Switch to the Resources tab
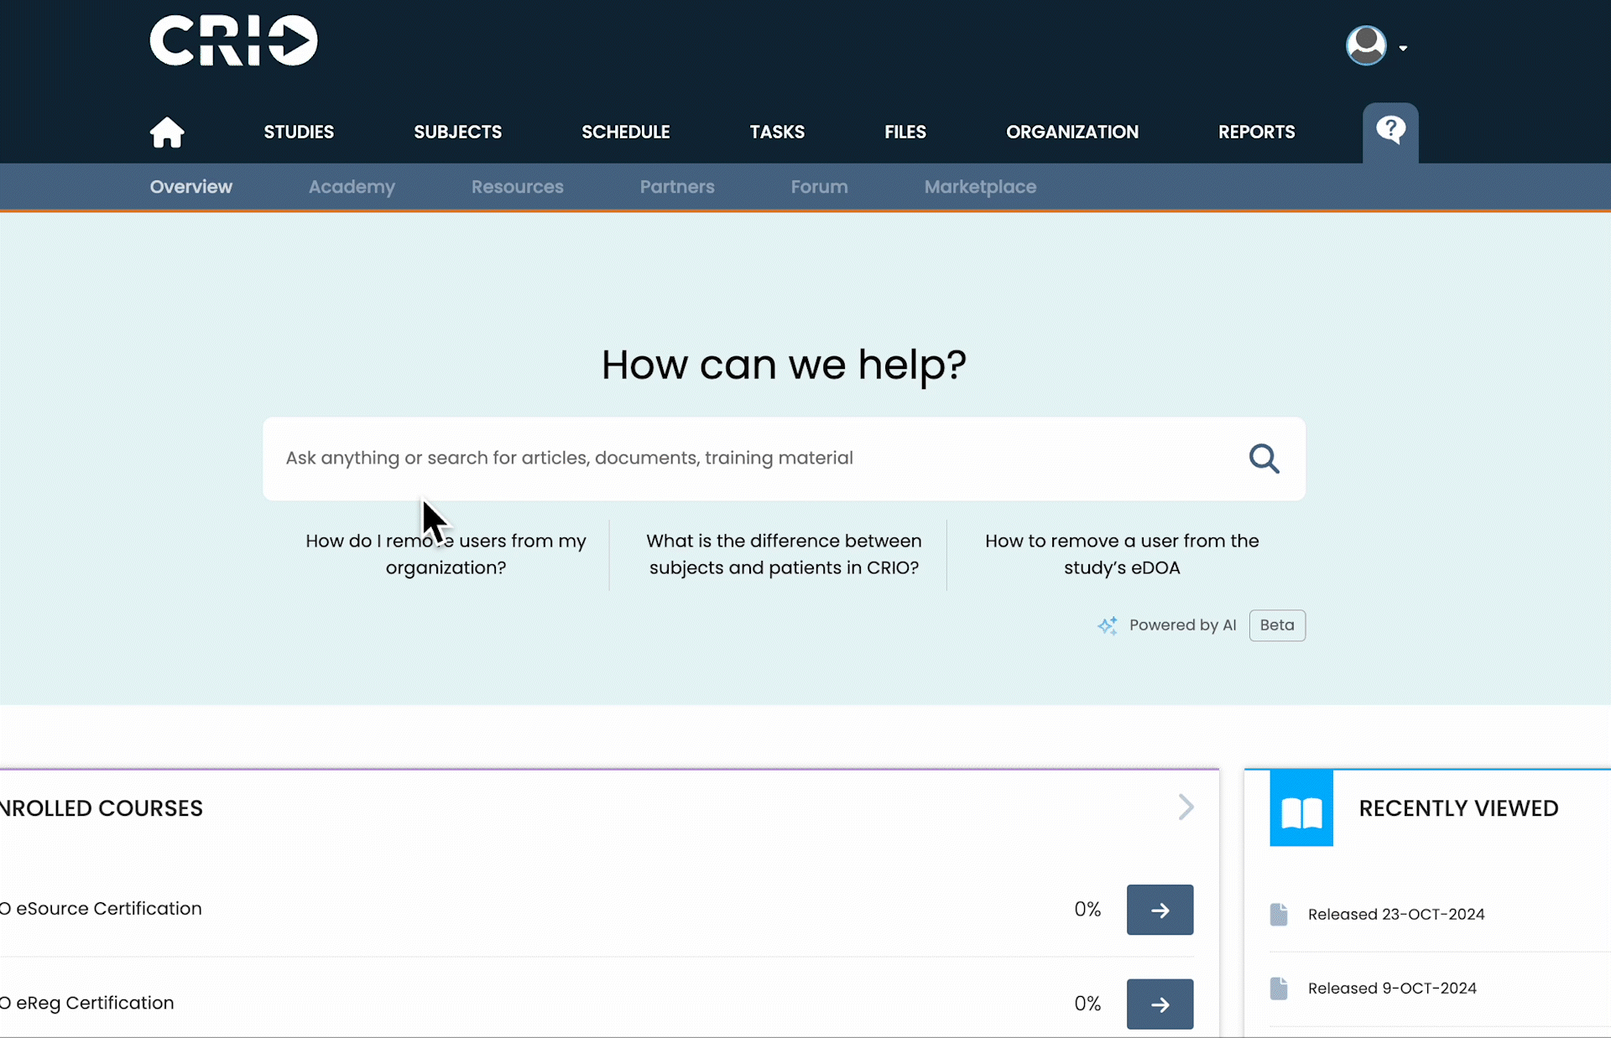 tap(518, 187)
